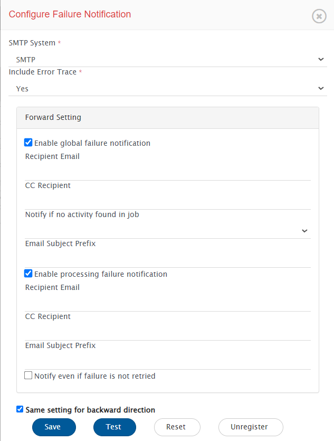Open the no-activity notification dropdown
This screenshot has width=334, height=441.
(x=168, y=231)
